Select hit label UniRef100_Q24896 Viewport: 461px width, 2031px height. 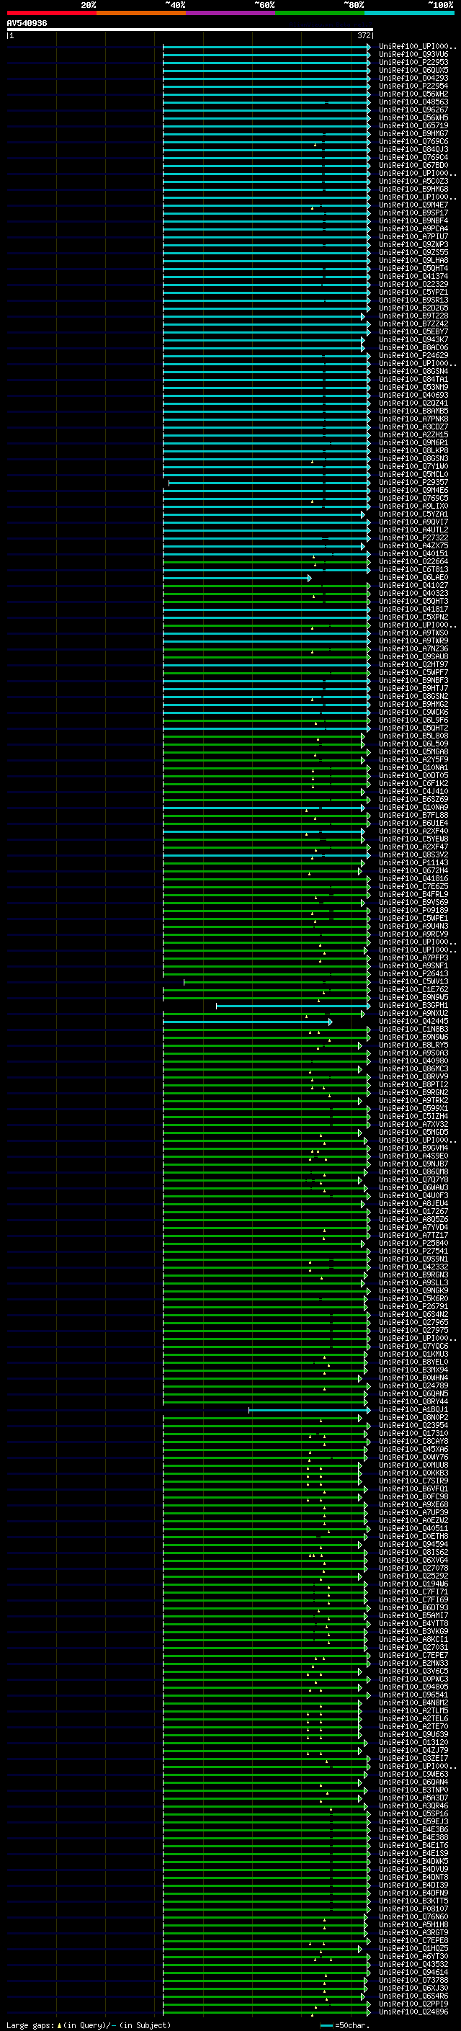[413, 2012]
